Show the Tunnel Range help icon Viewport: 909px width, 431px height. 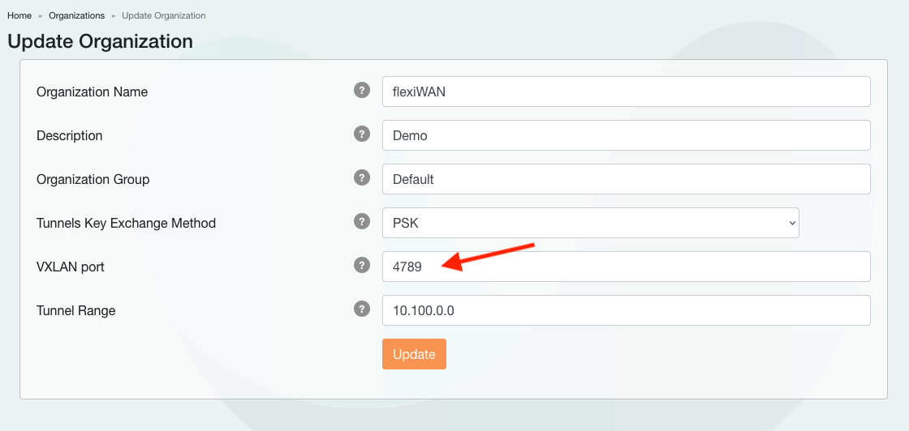362,309
